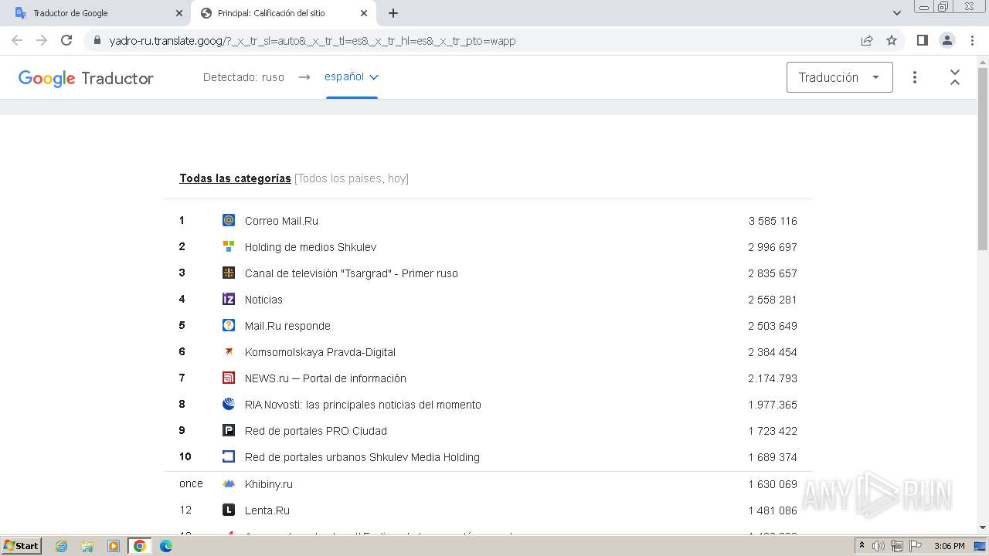Switch to the Traductor de Google tab
Viewport: 989px width, 556px height.
pyautogui.click(x=99, y=13)
